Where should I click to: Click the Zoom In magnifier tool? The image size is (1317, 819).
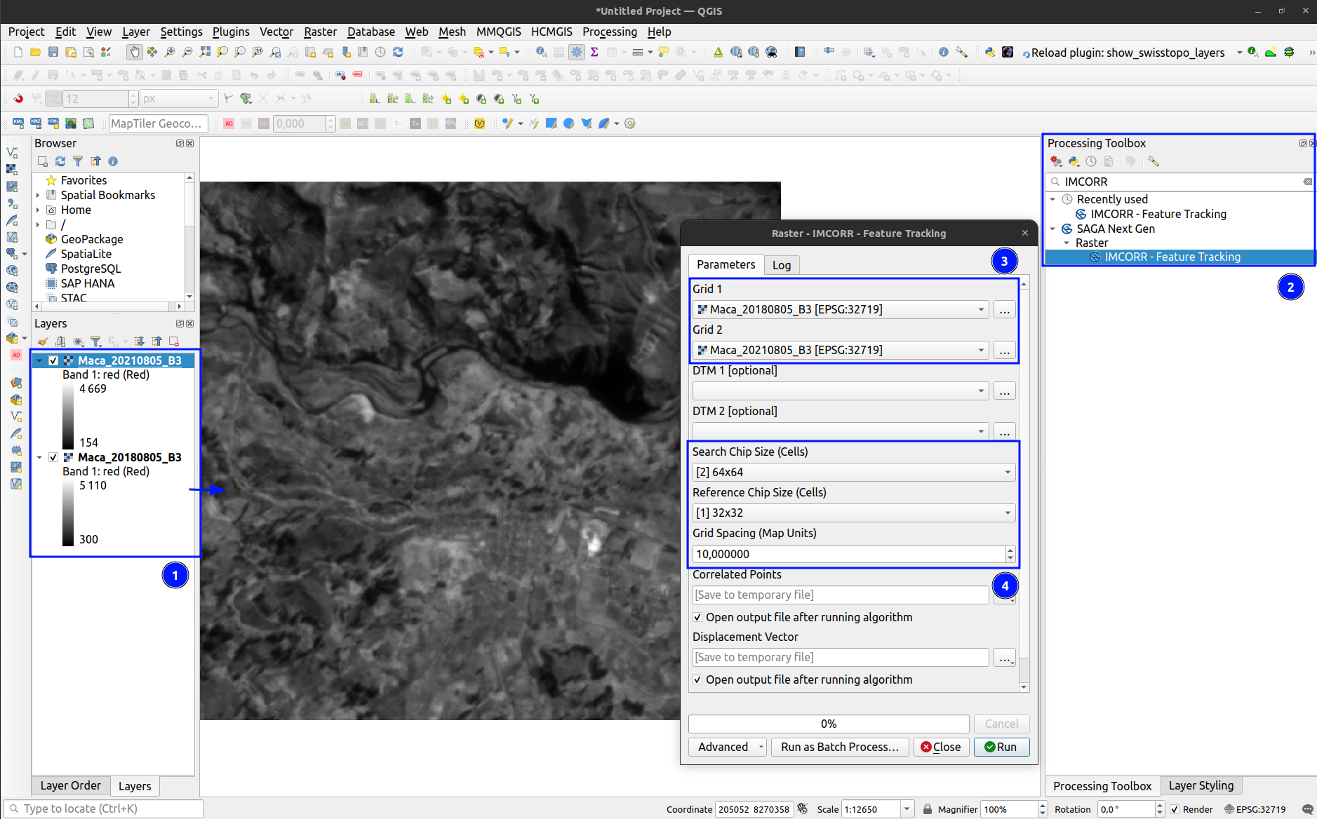coord(170,52)
